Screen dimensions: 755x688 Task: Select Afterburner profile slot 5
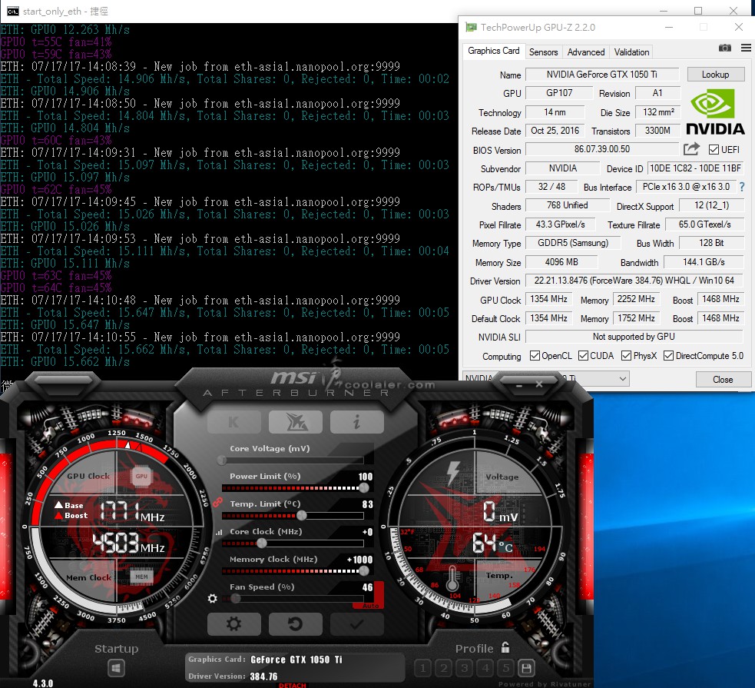(x=505, y=668)
